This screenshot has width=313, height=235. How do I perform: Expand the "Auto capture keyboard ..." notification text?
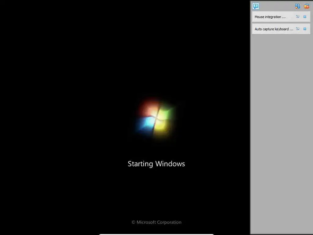[274, 29]
